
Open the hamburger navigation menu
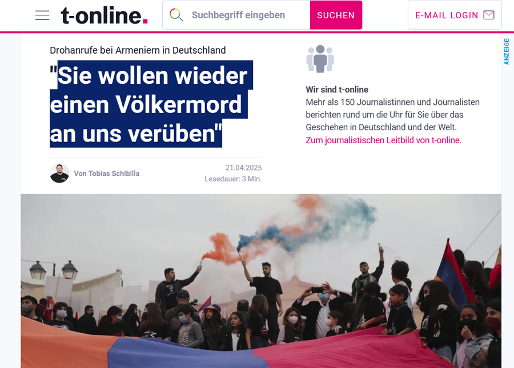click(x=42, y=15)
